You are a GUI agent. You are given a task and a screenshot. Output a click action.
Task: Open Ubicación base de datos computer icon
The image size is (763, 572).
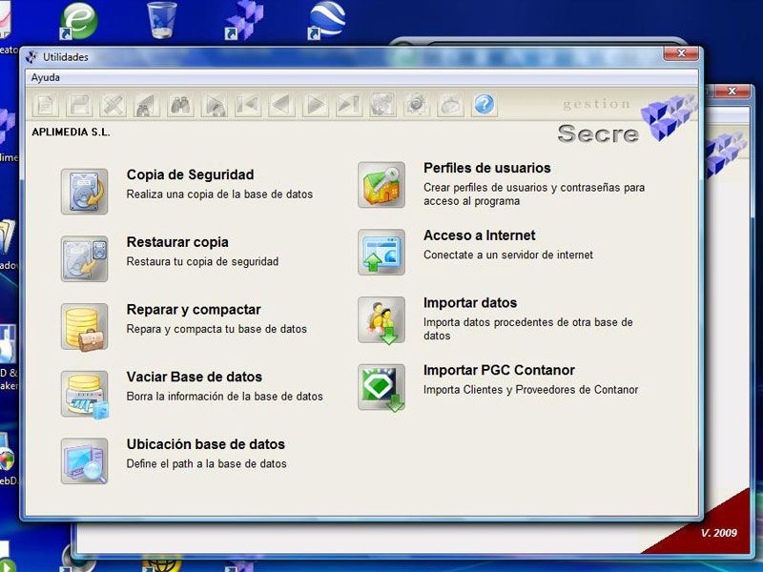coord(84,461)
